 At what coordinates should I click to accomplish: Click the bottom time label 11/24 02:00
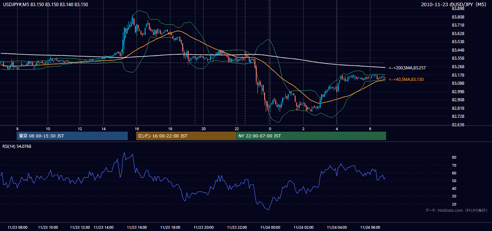303,227
